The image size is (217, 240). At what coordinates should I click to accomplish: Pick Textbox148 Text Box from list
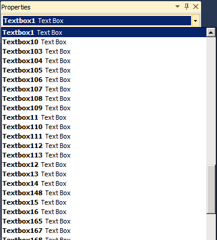point(104,193)
